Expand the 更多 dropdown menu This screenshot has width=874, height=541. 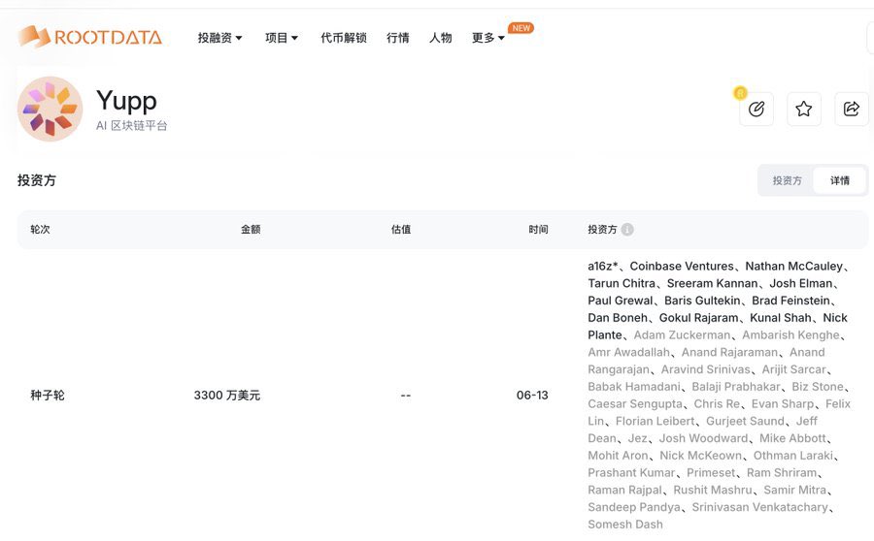(488, 38)
